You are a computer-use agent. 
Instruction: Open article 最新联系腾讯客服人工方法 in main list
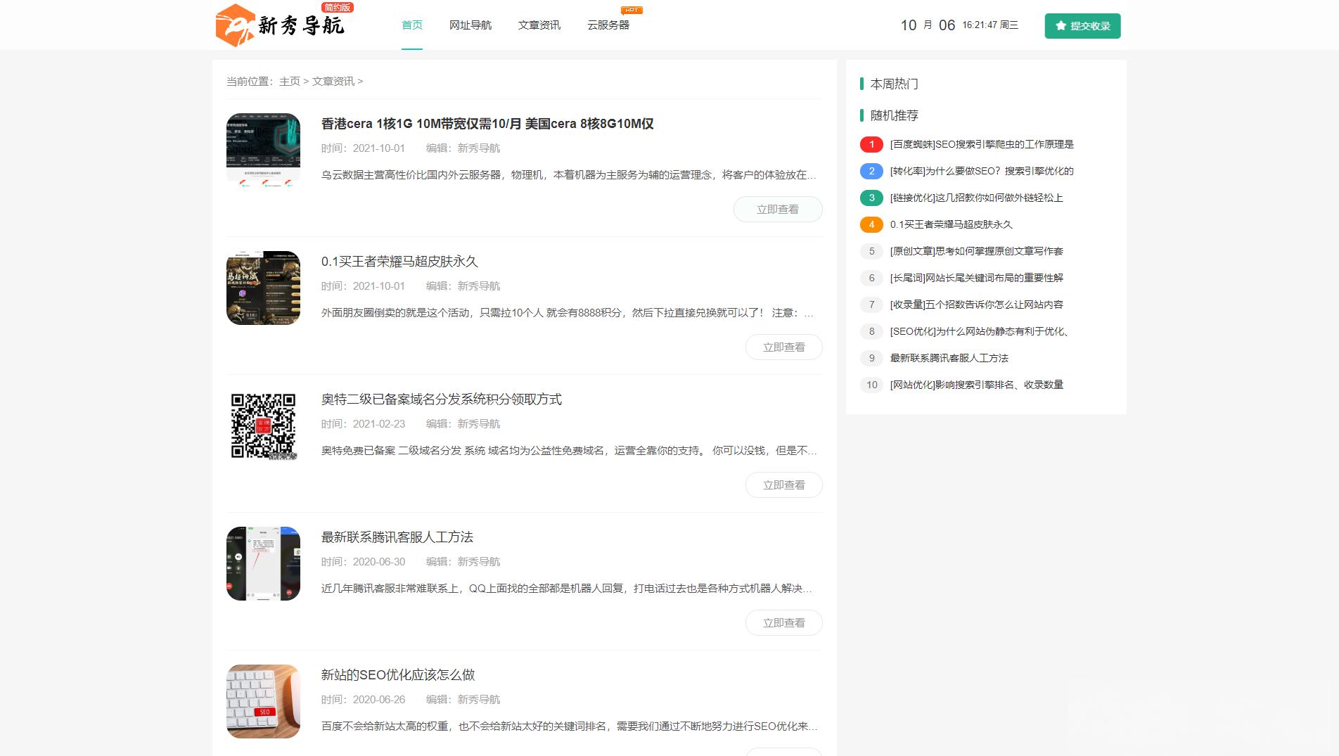tap(397, 537)
